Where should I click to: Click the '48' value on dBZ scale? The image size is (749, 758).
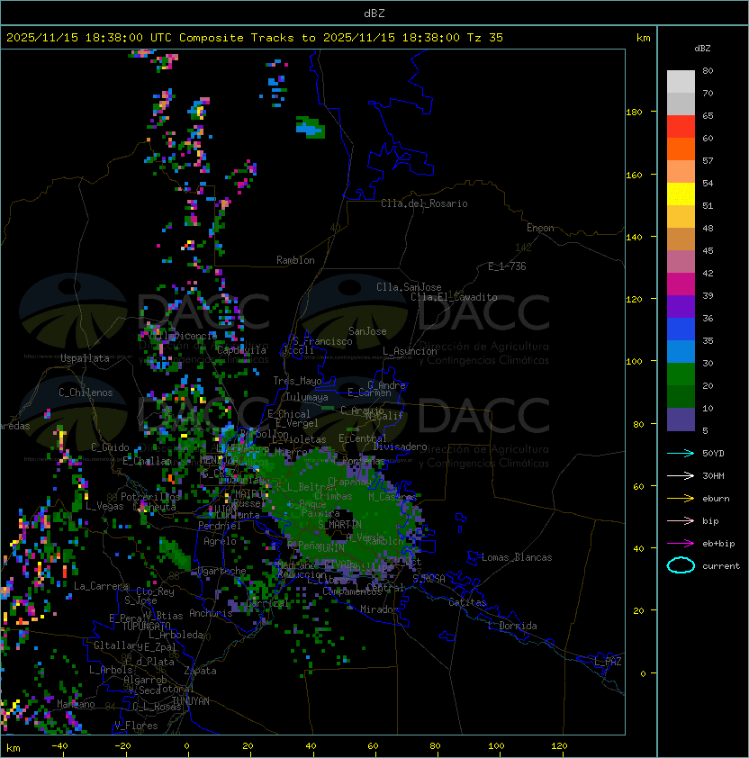pos(708,228)
